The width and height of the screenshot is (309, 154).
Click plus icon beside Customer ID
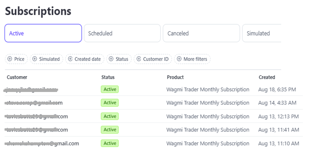[x=139, y=59]
